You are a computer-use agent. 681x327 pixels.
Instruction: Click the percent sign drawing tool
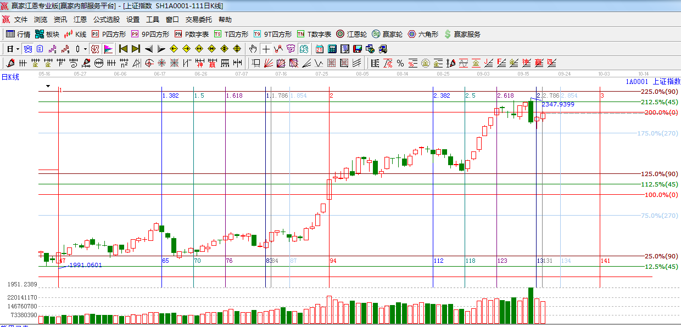(x=400, y=63)
